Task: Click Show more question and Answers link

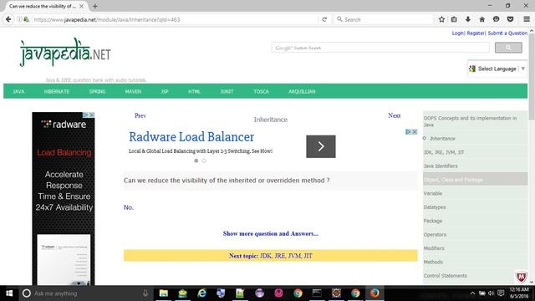Action: [271, 234]
